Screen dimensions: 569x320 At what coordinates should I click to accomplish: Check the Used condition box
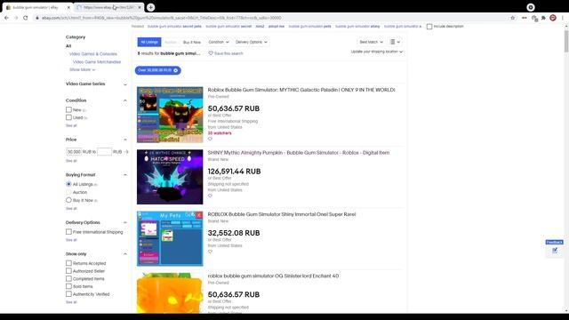(68, 117)
